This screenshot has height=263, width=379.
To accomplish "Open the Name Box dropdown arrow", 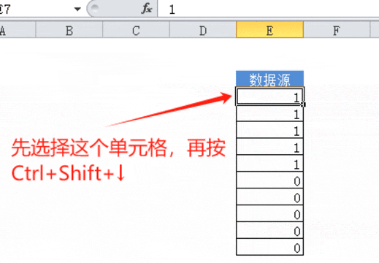I will pos(77,9).
